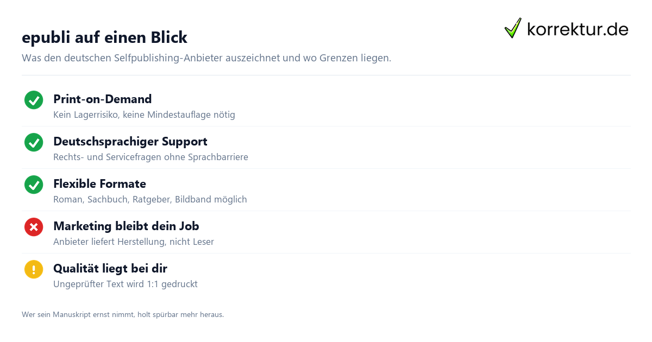Click text Roman, Sachbuch, Ratgeber, Bildband möglich
This screenshot has height=342, width=652.
click(x=150, y=199)
